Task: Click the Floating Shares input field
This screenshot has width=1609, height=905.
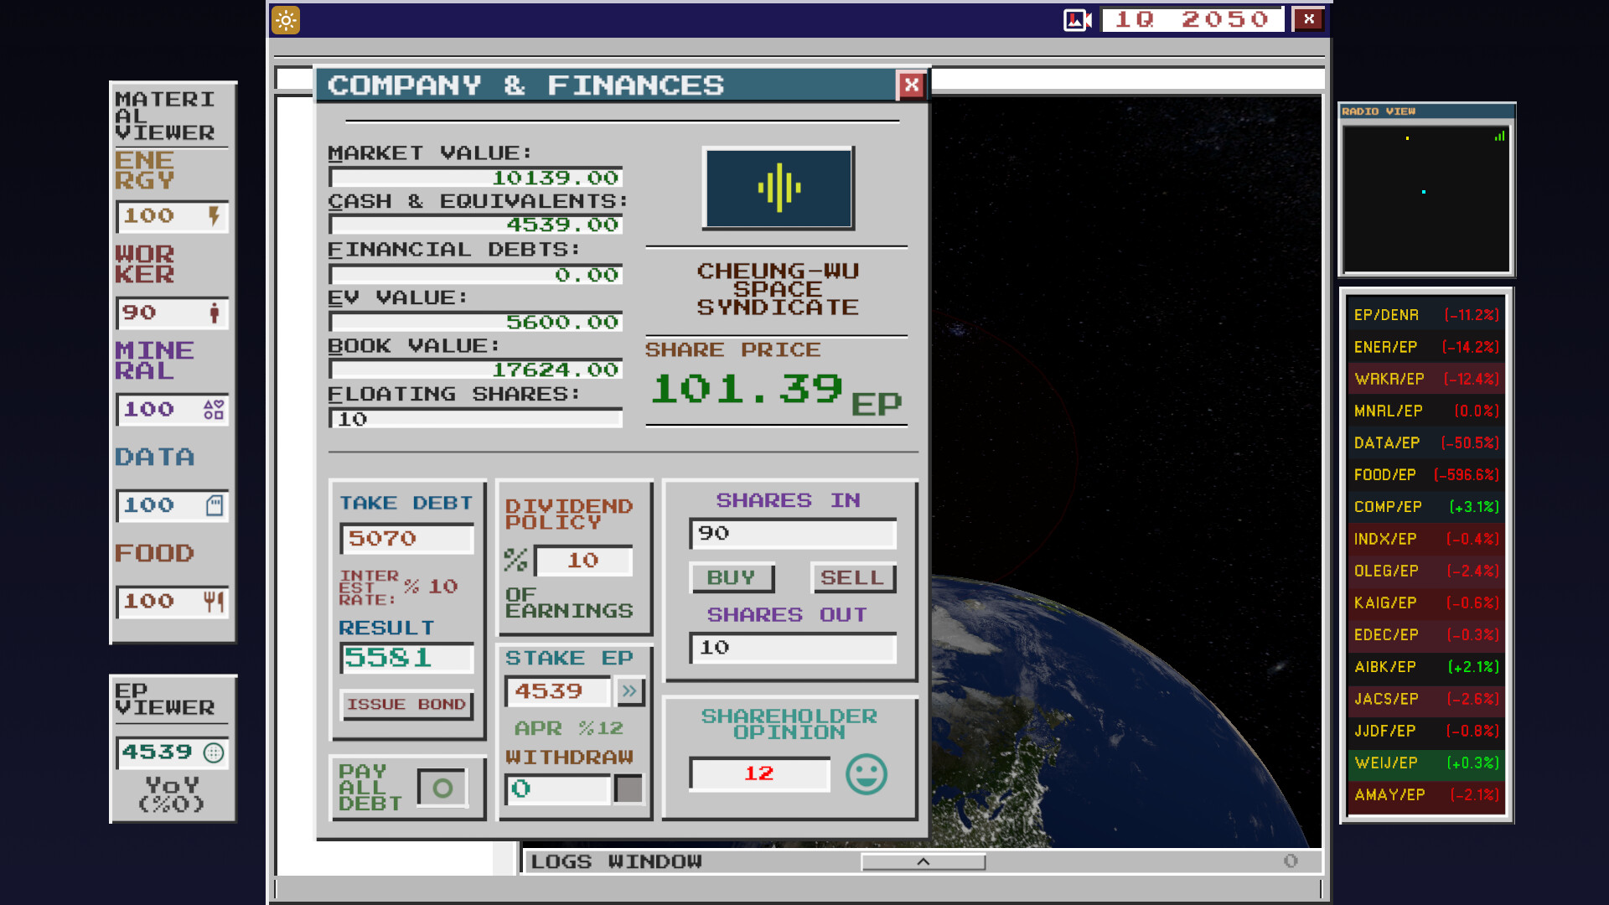Action: point(475,419)
